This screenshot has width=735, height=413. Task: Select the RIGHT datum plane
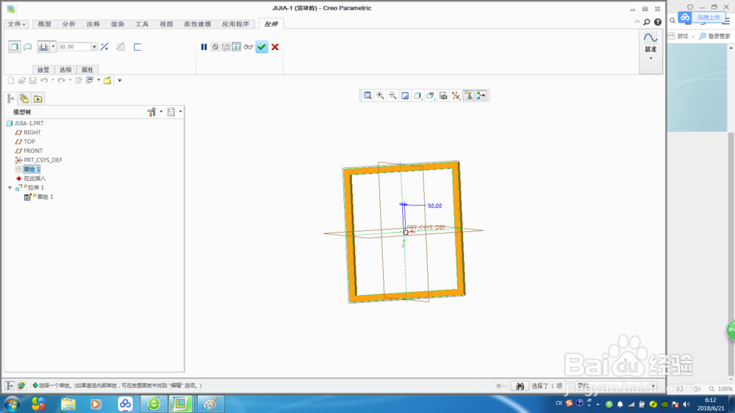click(x=32, y=132)
